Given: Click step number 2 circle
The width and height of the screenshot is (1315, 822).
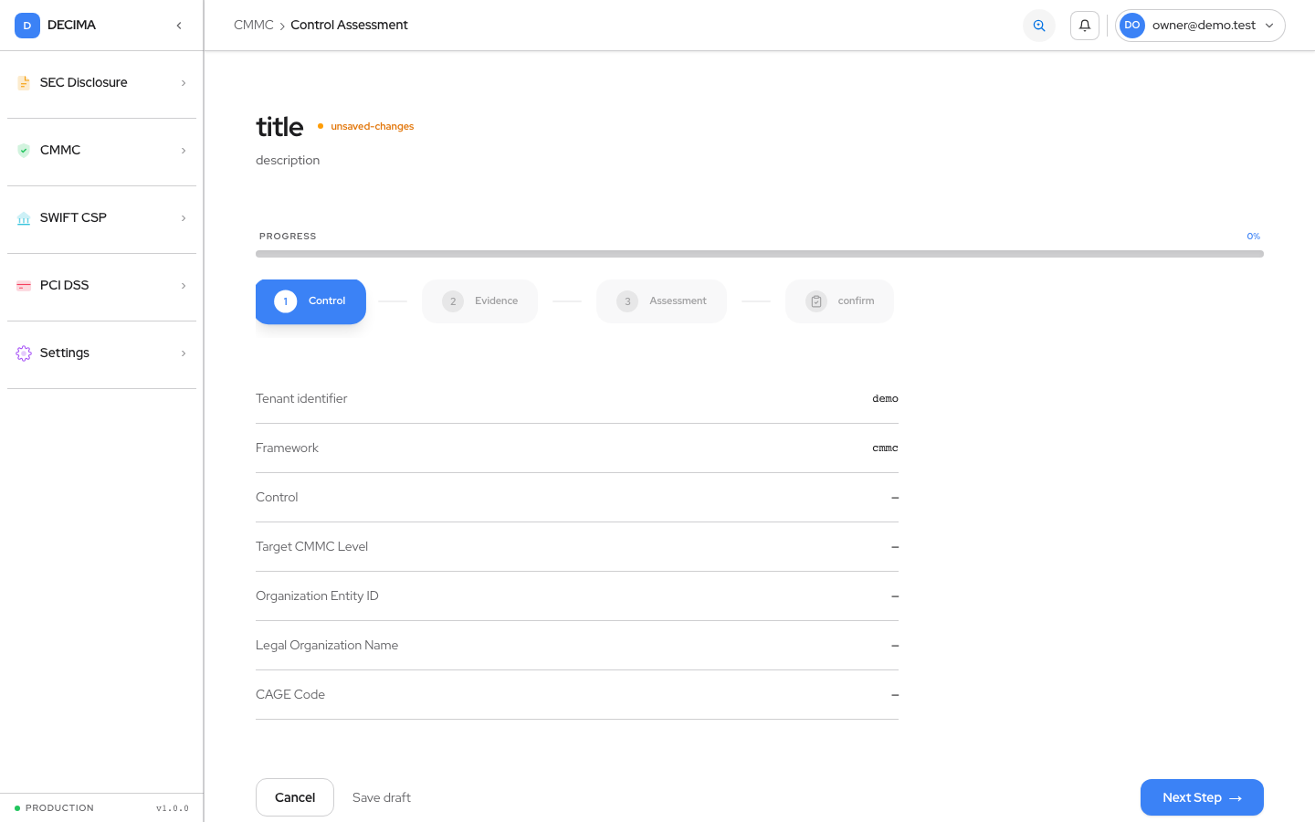Looking at the screenshot, I should pyautogui.click(x=453, y=301).
